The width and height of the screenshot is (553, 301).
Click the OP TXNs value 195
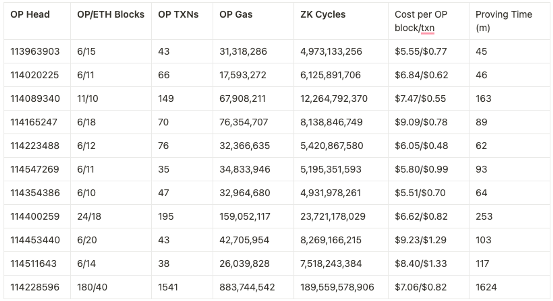click(166, 216)
